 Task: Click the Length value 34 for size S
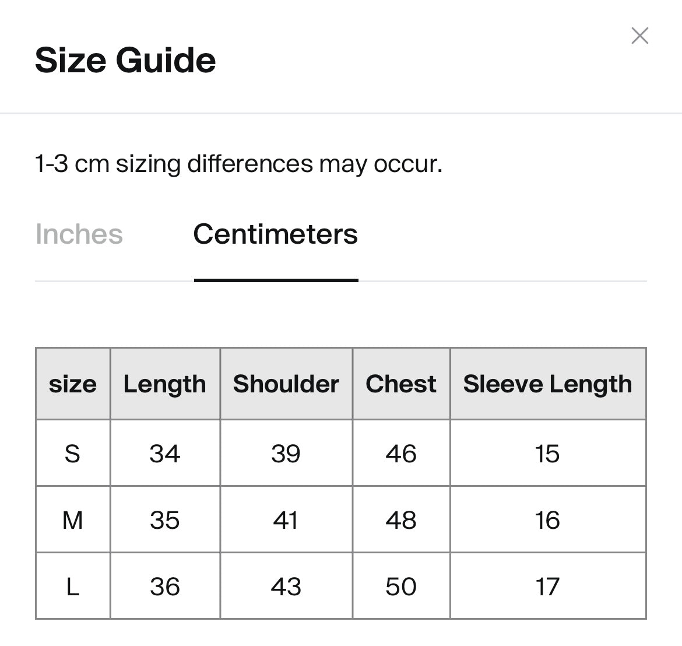tap(165, 454)
